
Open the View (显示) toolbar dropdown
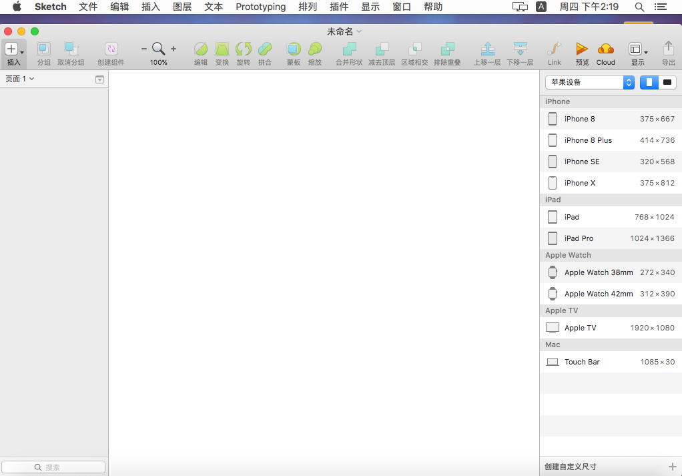(x=638, y=49)
